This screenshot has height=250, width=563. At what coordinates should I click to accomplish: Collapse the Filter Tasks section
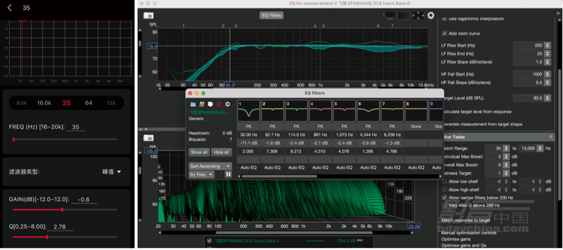(550, 137)
